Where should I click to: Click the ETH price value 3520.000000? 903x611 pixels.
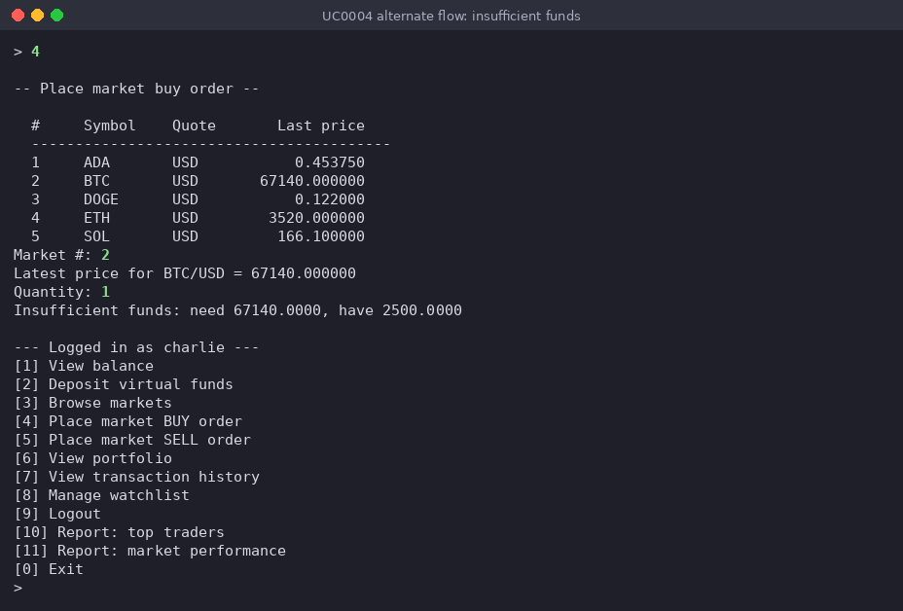[316, 218]
